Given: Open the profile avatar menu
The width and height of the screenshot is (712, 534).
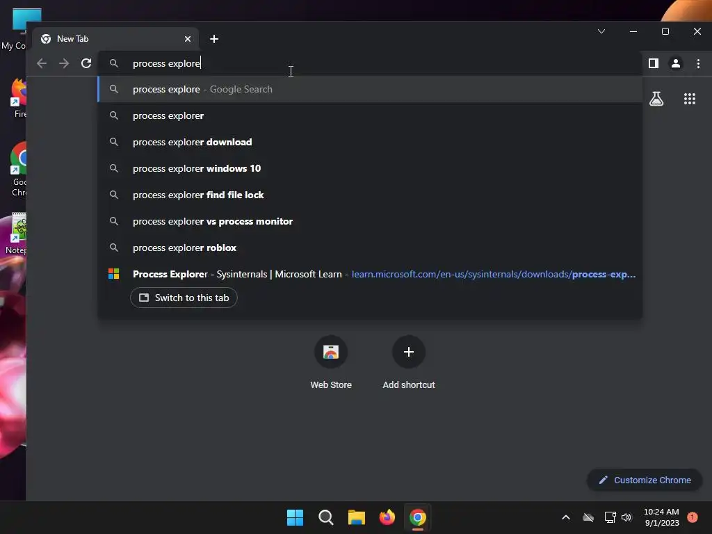Looking at the screenshot, I should click(x=676, y=63).
